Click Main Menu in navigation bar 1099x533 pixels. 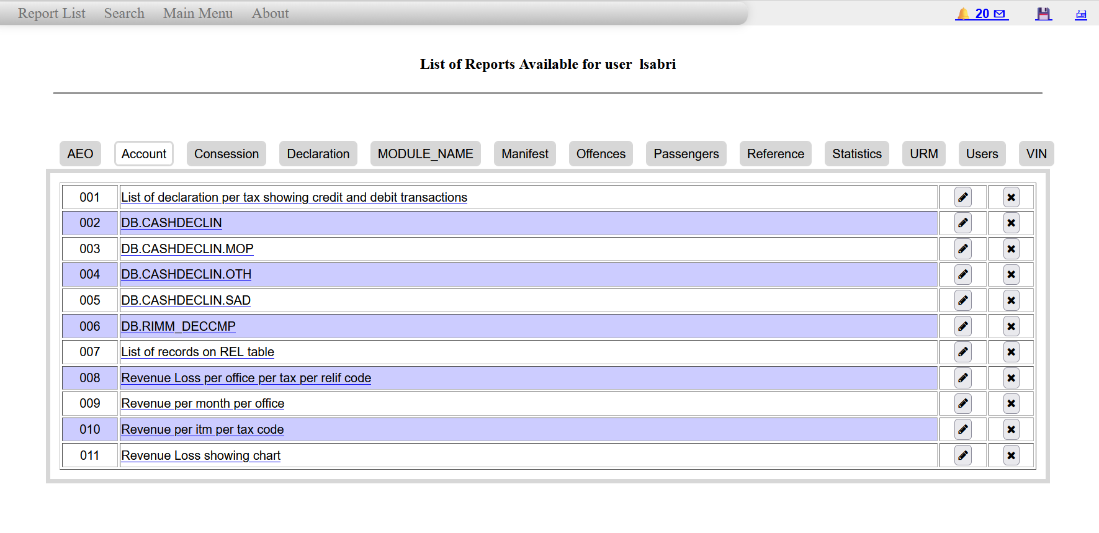198,14
